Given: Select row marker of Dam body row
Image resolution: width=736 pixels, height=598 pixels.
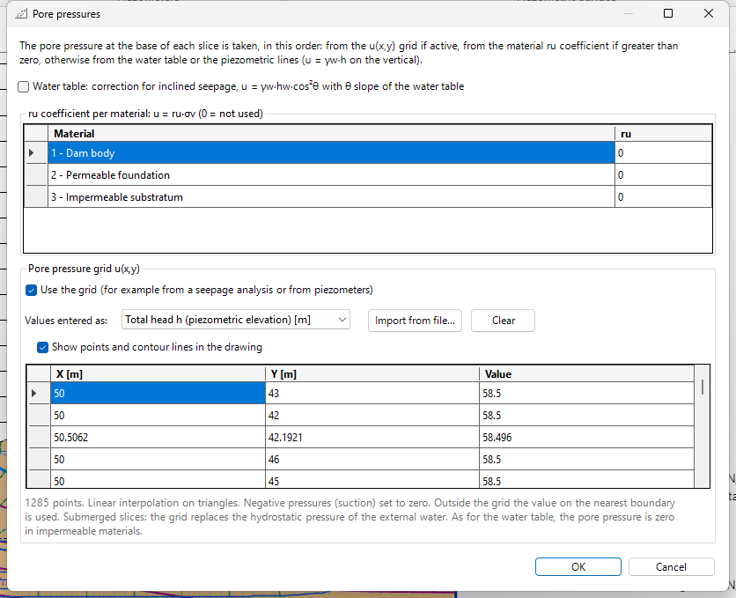Looking at the screenshot, I should pos(36,152).
